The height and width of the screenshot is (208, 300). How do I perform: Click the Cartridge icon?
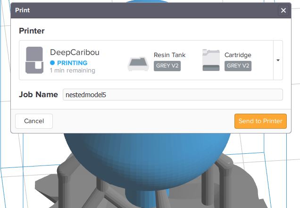coord(211,60)
